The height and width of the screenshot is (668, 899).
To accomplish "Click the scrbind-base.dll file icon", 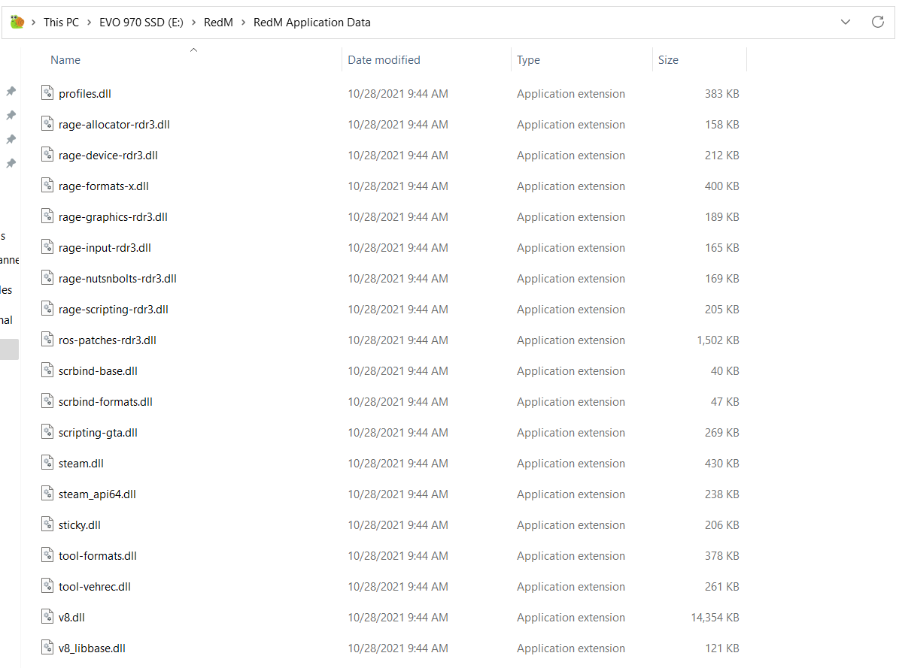I will [x=47, y=370].
